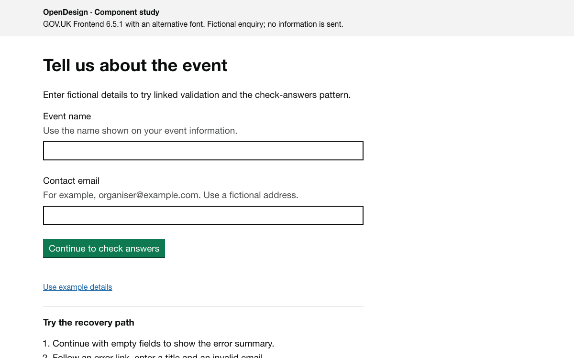This screenshot has height=358, width=574.
Task: Focus the Contact email text box
Action: [x=203, y=215]
